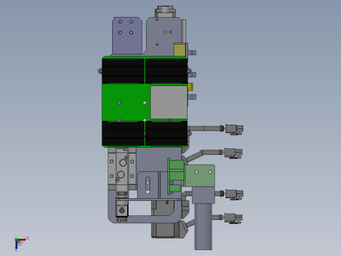Select the upper-right black ribbed block

[166, 71]
